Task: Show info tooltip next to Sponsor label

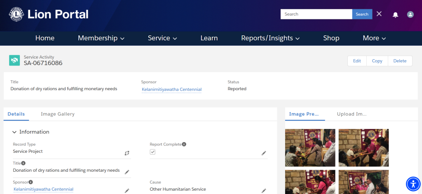Action: point(30,182)
